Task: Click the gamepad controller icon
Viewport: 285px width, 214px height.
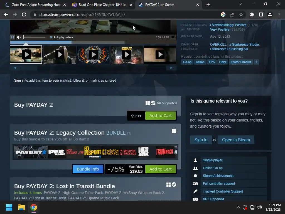Action: click(x=195, y=184)
